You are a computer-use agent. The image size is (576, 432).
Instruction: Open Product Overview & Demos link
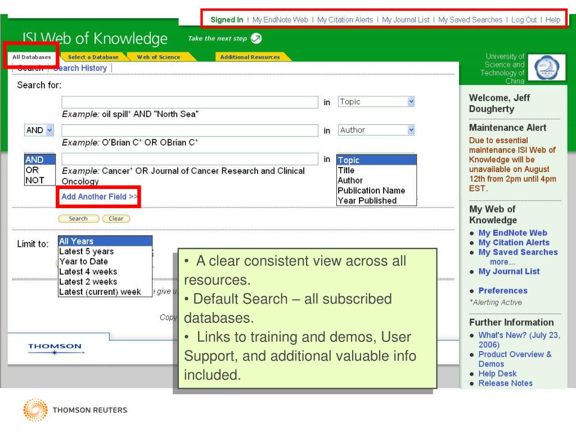(x=515, y=359)
